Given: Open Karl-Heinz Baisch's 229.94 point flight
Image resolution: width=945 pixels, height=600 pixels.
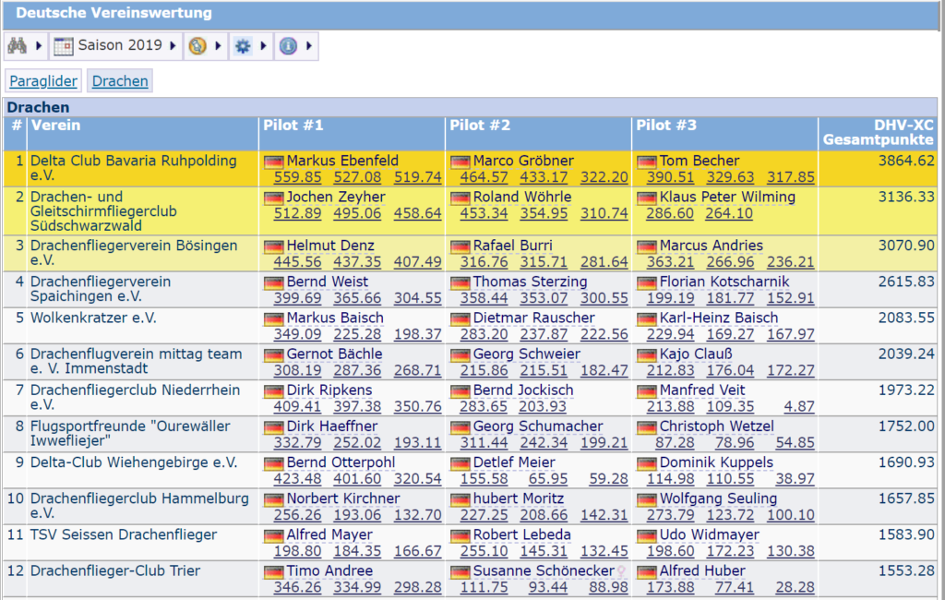Looking at the screenshot, I should tap(670, 335).
